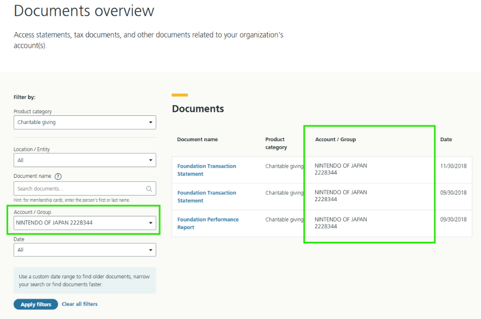481x319 pixels.
Task: Open the Account / Group dropdown NINTENDO OF JAPAN
Action: (x=84, y=223)
